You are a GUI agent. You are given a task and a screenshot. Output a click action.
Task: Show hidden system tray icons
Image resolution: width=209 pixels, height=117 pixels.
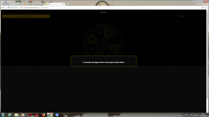pyautogui.click(x=189, y=115)
